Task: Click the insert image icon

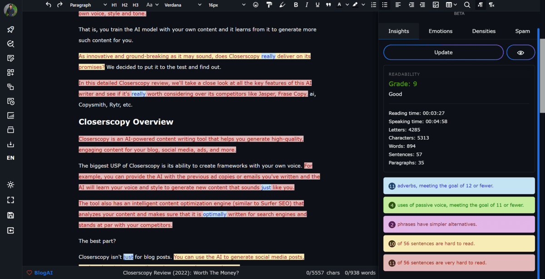Action: (x=436, y=5)
